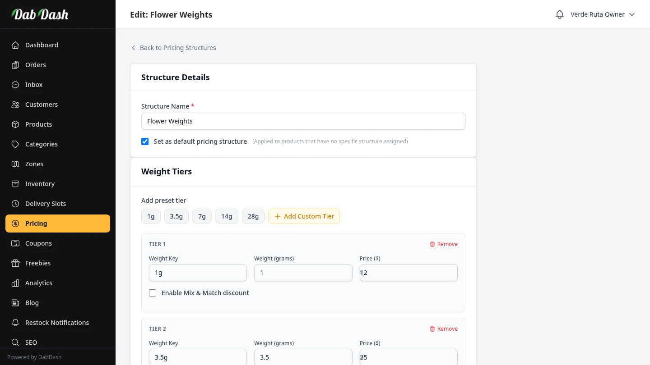
Task: Click the Tier 1 Price field
Action: tap(409, 273)
